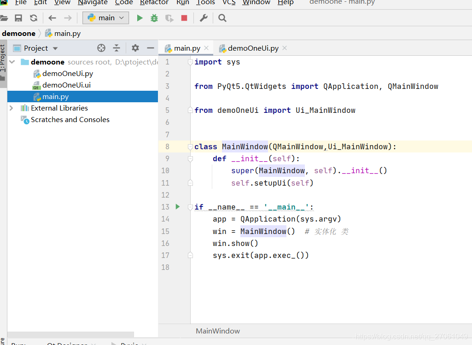Open the Help menu
The height and width of the screenshot is (345, 472).
[286, 2]
